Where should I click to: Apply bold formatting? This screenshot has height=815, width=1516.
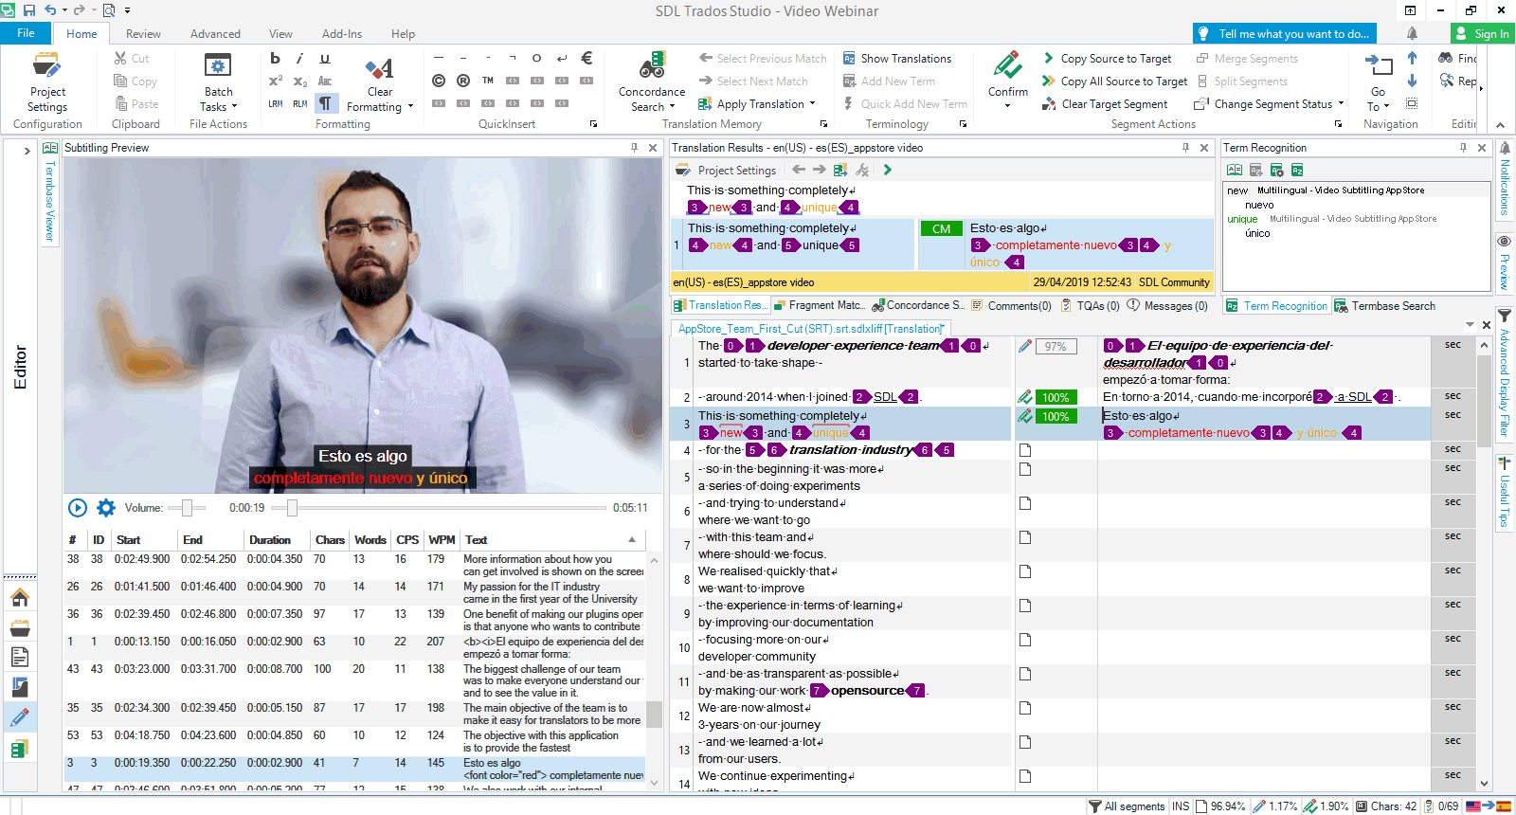[x=275, y=58]
